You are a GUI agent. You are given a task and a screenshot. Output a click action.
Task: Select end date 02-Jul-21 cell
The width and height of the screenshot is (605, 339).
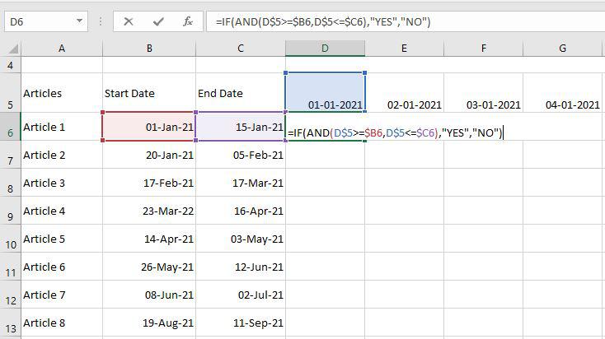[x=241, y=295]
